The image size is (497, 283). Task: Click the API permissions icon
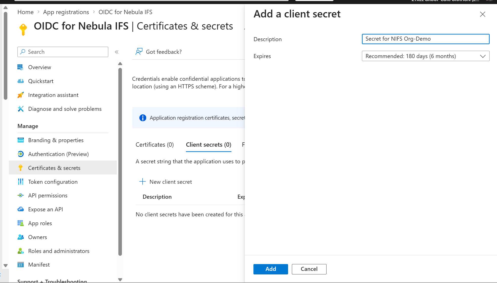click(x=20, y=195)
